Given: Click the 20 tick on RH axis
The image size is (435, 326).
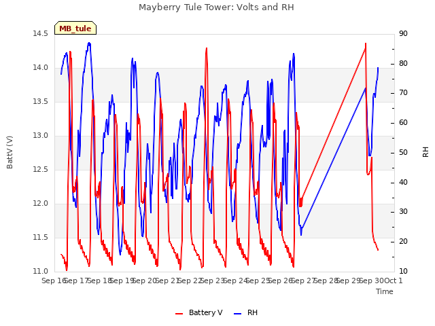Looking at the screenshot, I should coord(403,242).
